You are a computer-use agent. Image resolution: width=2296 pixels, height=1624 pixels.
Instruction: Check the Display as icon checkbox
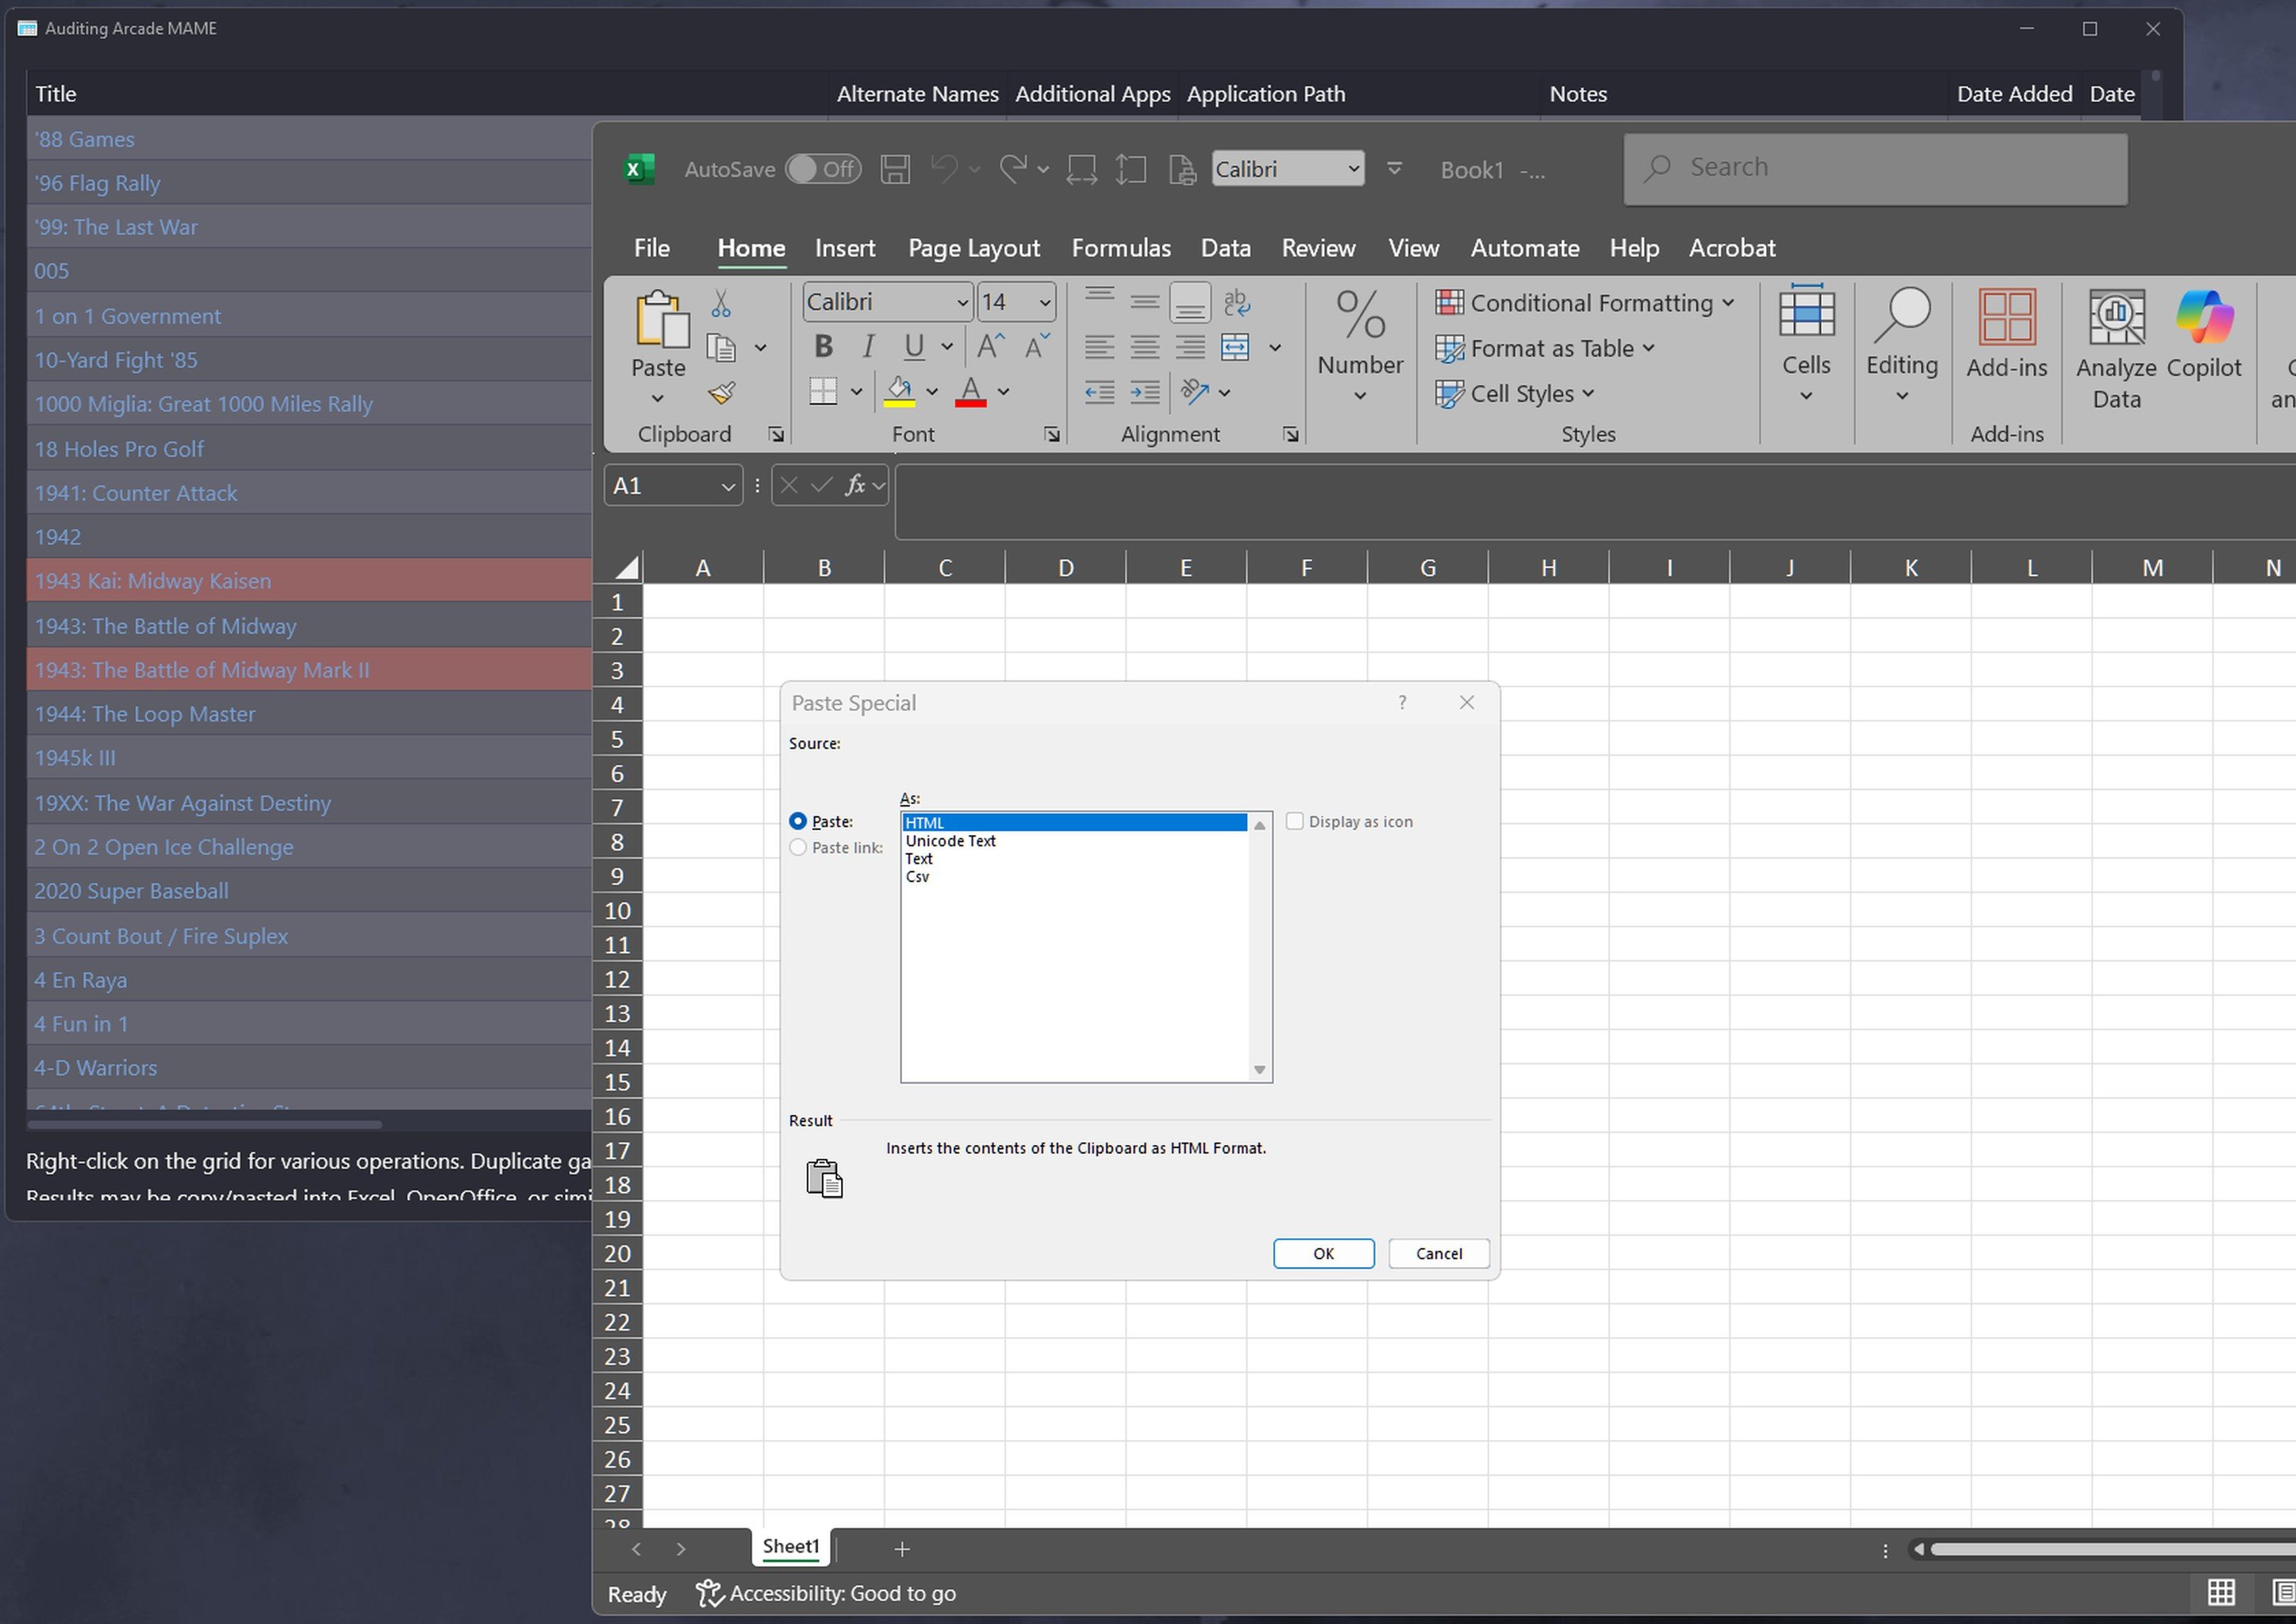[1295, 821]
